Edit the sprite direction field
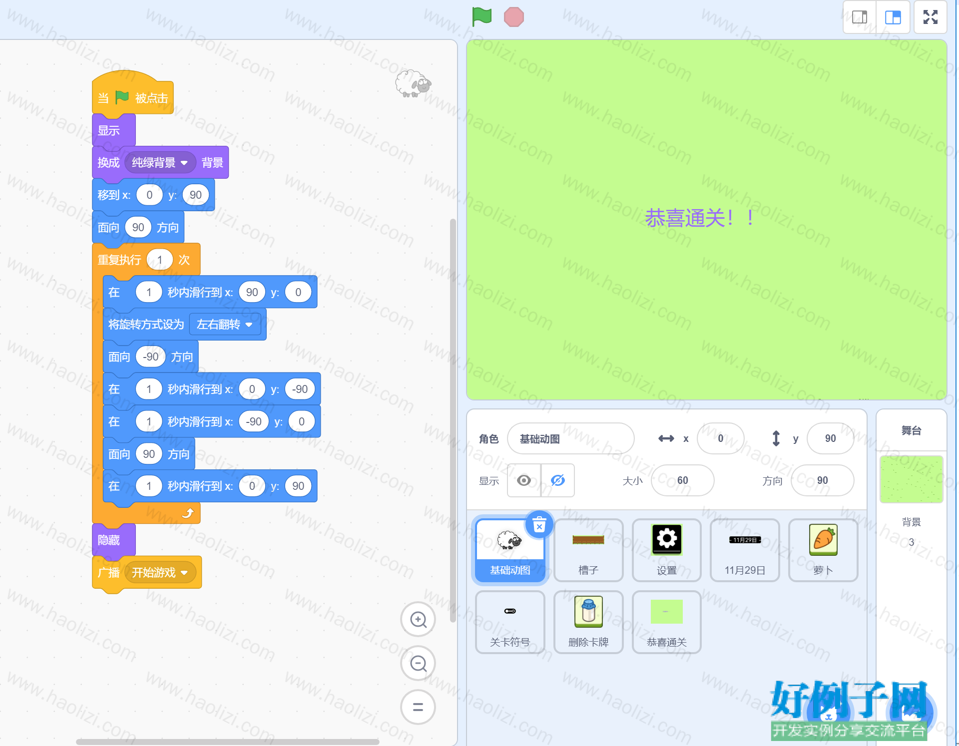The image size is (959, 746). [823, 480]
